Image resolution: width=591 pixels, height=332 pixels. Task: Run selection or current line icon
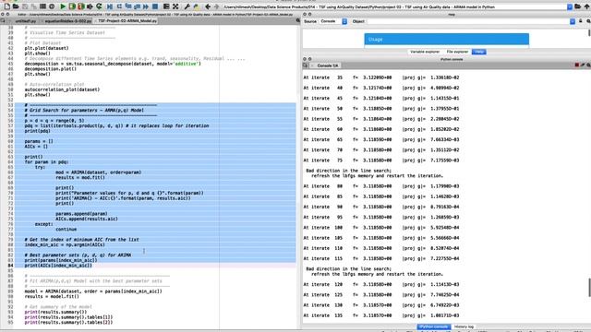90,6
